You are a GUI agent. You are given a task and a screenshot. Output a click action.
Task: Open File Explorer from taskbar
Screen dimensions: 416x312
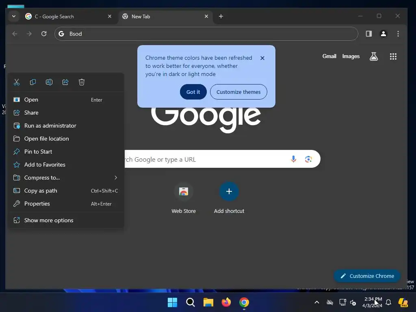pos(208,302)
